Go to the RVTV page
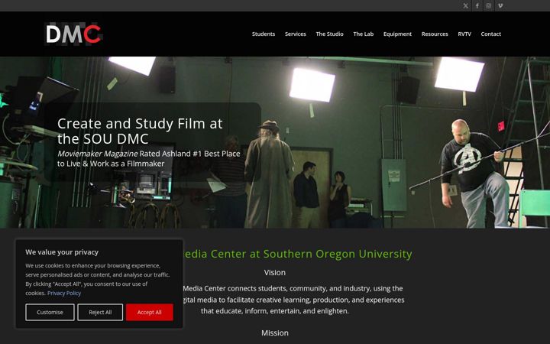The width and height of the screenshot is (550, 344). (x=464, y=34)
